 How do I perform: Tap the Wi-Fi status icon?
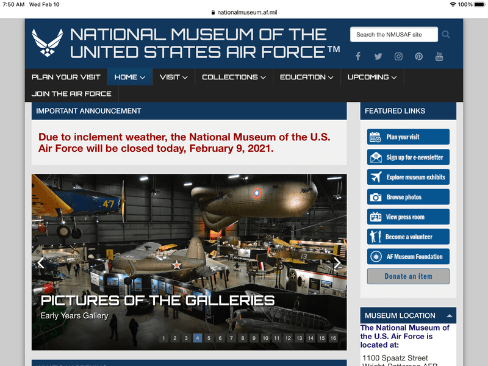pos(453,4)
